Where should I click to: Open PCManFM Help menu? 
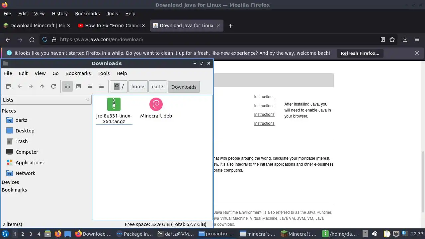tap(122, 73)
